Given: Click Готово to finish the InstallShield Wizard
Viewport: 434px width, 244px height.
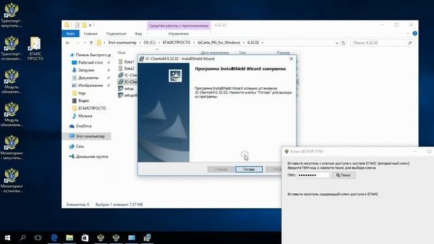Looking at the screenshot, I should (249, 169).
